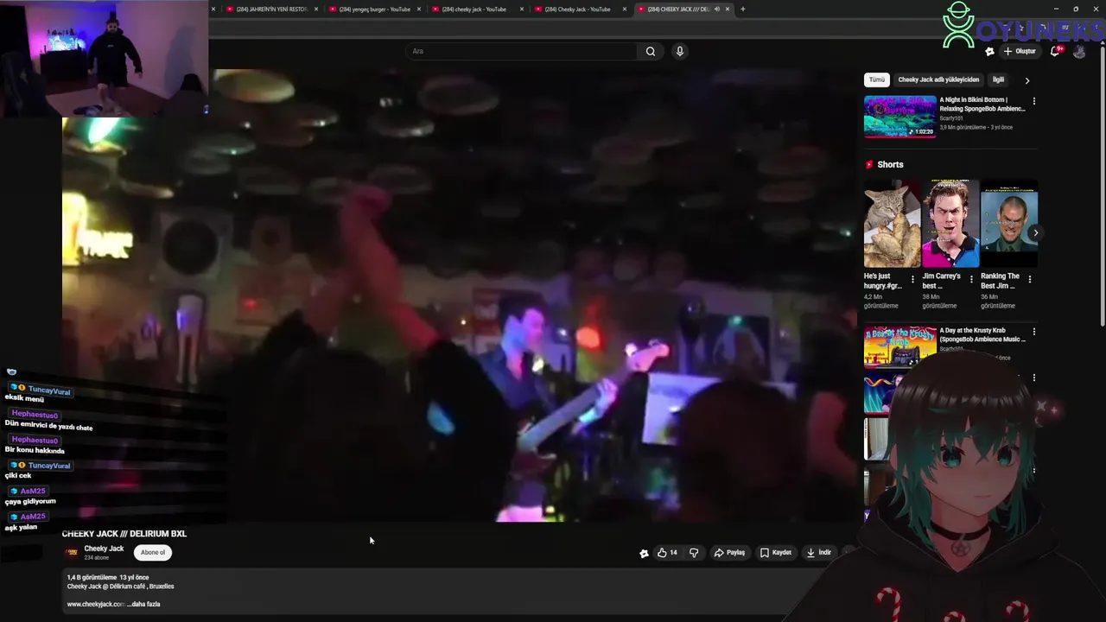Viewport: 1106px width, 622px height.
Task: Close the active CHEEKY JACK /// DELIRIUM tab
Action: pos(728,10)
